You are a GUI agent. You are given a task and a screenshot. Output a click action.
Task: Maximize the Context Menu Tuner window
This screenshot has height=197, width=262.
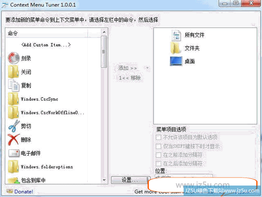[236, 4]
